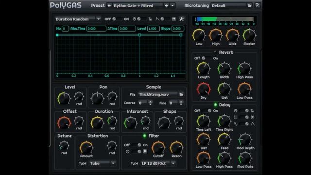Browse sample file with folder icon
The image size is (311, 175).
click(x=181, y=94)
